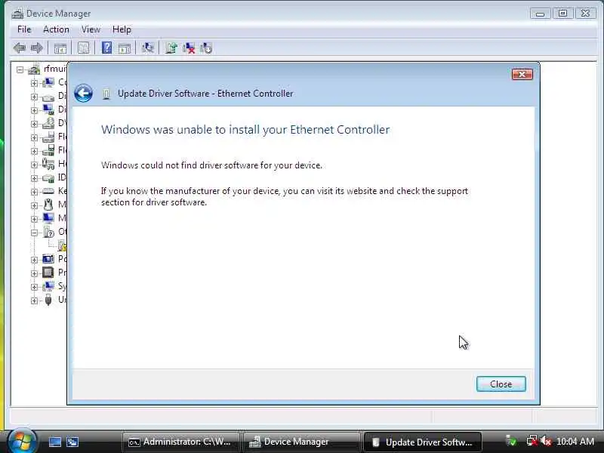604x453 pixels.
Task: Switch to Device Manager taskbar button
Action: (x=301, y=442)
